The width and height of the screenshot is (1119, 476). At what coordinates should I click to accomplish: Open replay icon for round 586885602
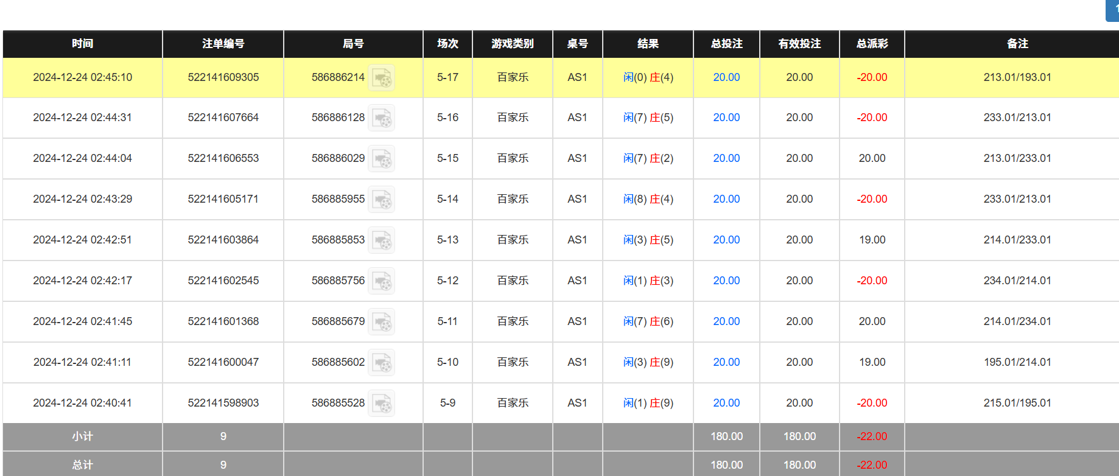(x=382, y=363)
